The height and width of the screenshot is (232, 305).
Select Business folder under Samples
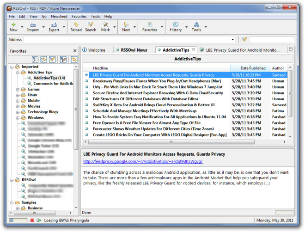coord(35,208)
